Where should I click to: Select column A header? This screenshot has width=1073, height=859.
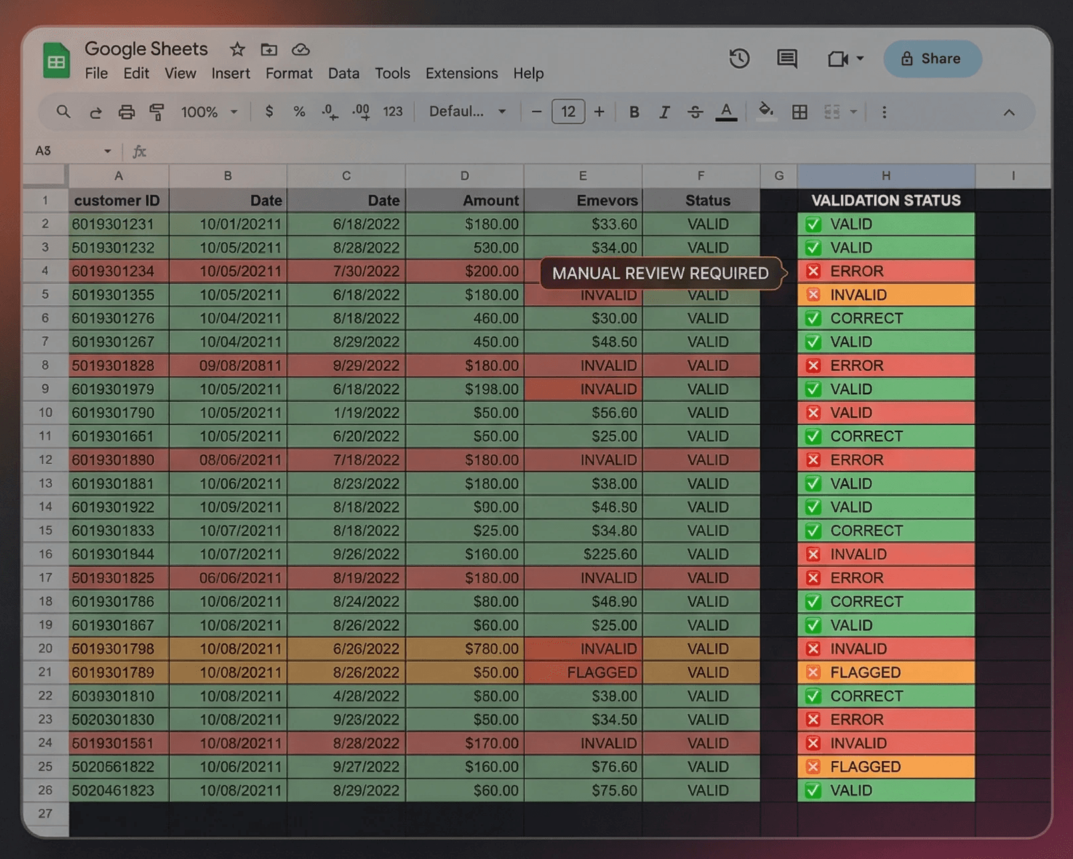click(x=119, y=176)
